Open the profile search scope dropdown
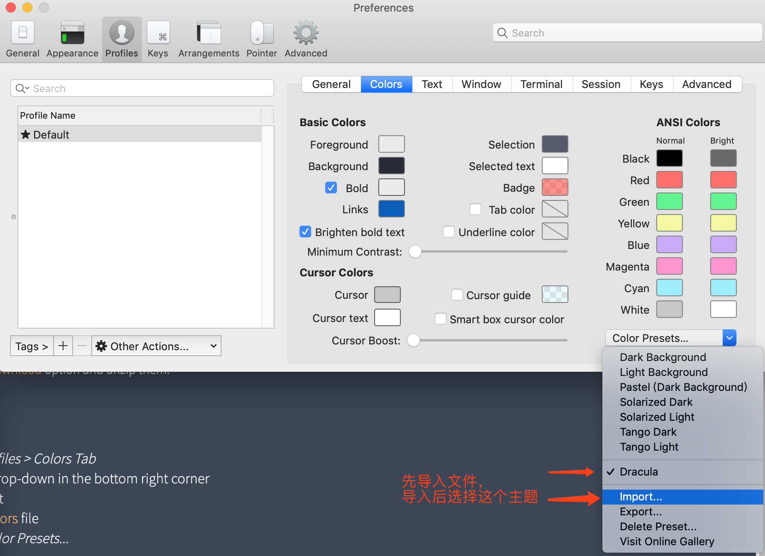 point(22,88)
